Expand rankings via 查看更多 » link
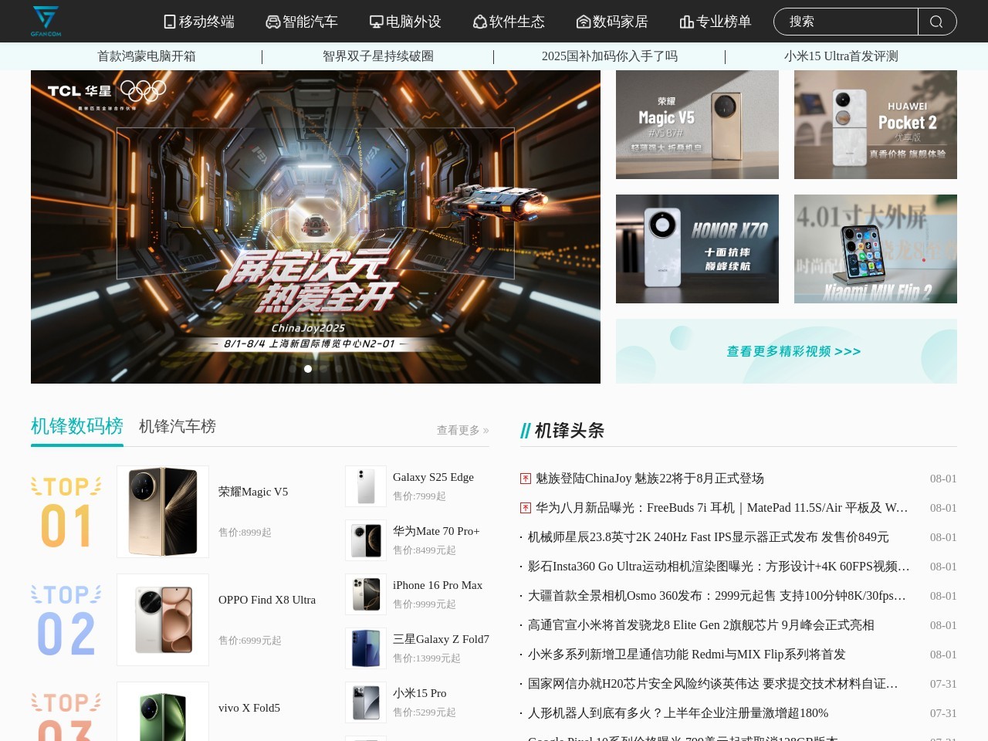 click(x=462, y=430)
